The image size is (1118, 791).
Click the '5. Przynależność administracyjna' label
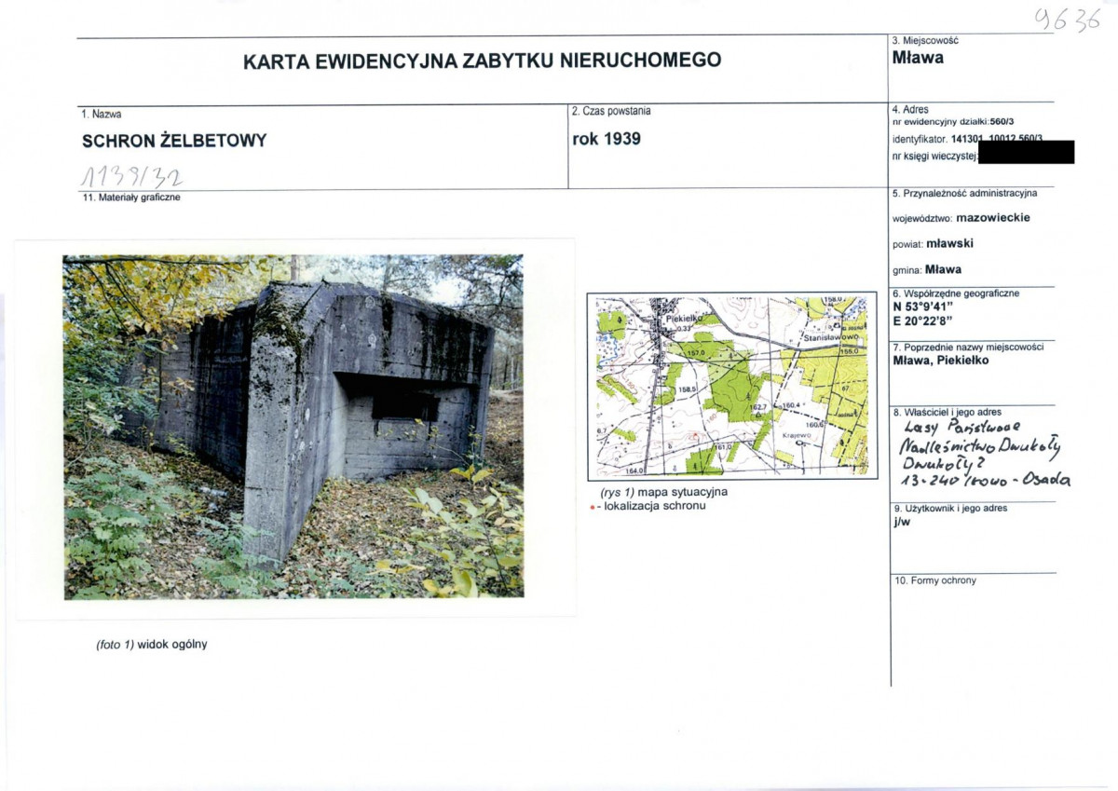pos(964,194)
